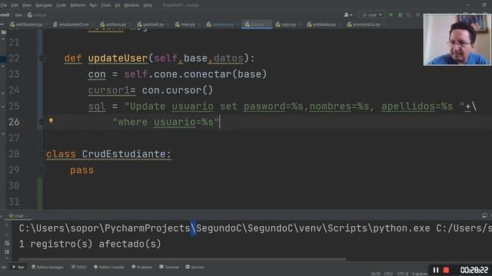This screenshot has height=276, width=492.
Task: Open the Python Console tool window
Action: 109,267
